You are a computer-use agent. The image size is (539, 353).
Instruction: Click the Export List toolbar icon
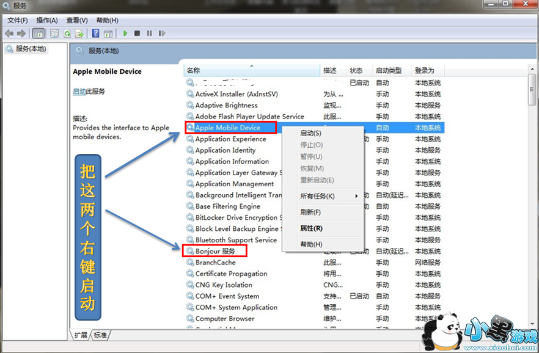(x=79, y=34)
